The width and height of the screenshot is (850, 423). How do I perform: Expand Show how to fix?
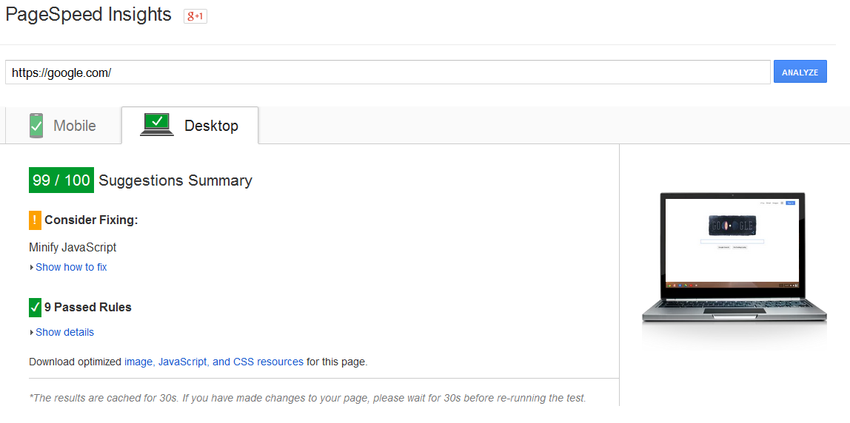71,267
